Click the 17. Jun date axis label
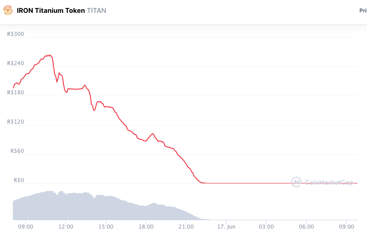 (x=226, y=227)
